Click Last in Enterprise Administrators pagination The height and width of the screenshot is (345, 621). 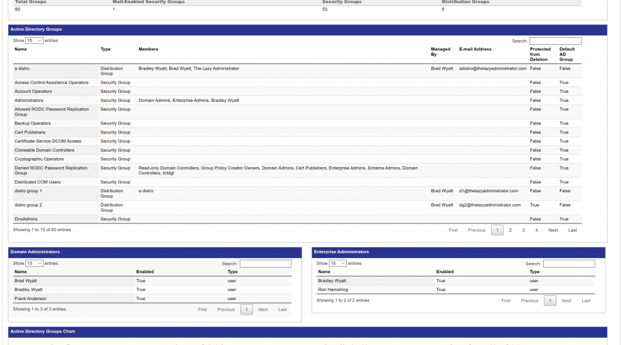[586, 301]
